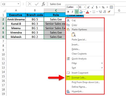Image resolution: width=126 pixels, height=96 pixels.
Task: Apply Accounting dollar number format
Action: [x=97, y=7]
